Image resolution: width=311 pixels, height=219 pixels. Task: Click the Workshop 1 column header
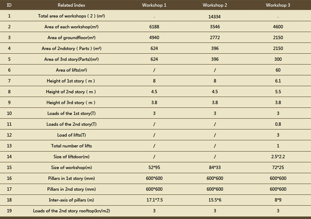[154, 5]
